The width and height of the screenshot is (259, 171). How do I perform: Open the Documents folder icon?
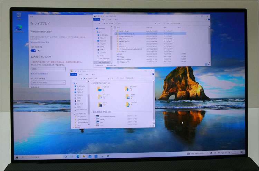point(100,97)
